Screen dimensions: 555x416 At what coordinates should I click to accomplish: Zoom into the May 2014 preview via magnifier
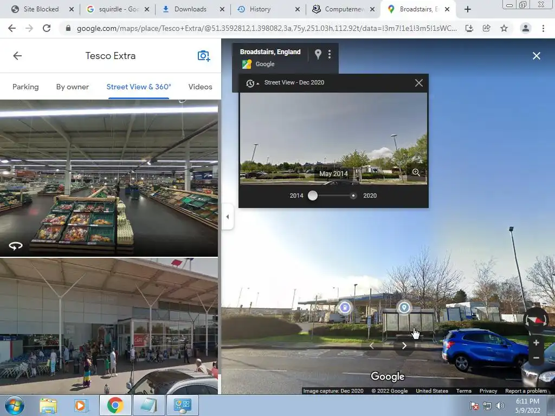click(416, 172)
